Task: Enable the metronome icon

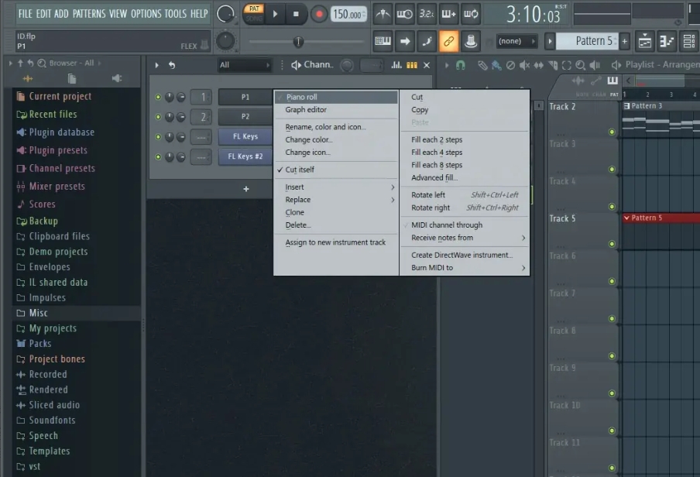Action: 382,13
